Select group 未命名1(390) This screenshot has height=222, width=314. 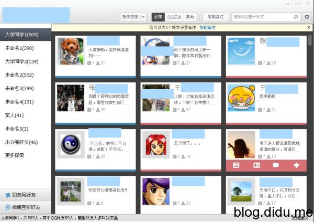(26, 48)
